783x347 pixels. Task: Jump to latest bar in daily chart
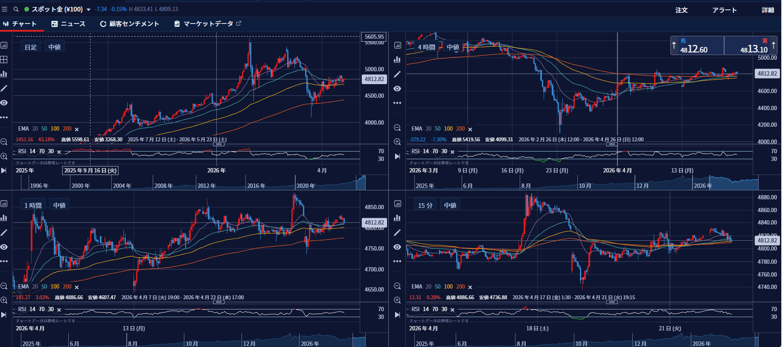[x=4, y=170]
